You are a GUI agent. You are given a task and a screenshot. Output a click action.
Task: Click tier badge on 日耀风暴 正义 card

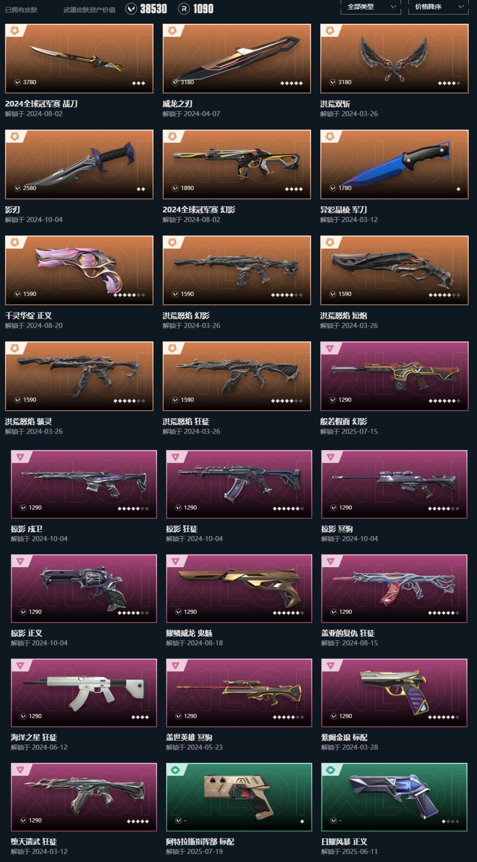[x=330, y=770]
